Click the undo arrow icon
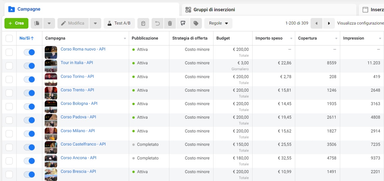Screen dimensions: 384x181 coord(158,23)
